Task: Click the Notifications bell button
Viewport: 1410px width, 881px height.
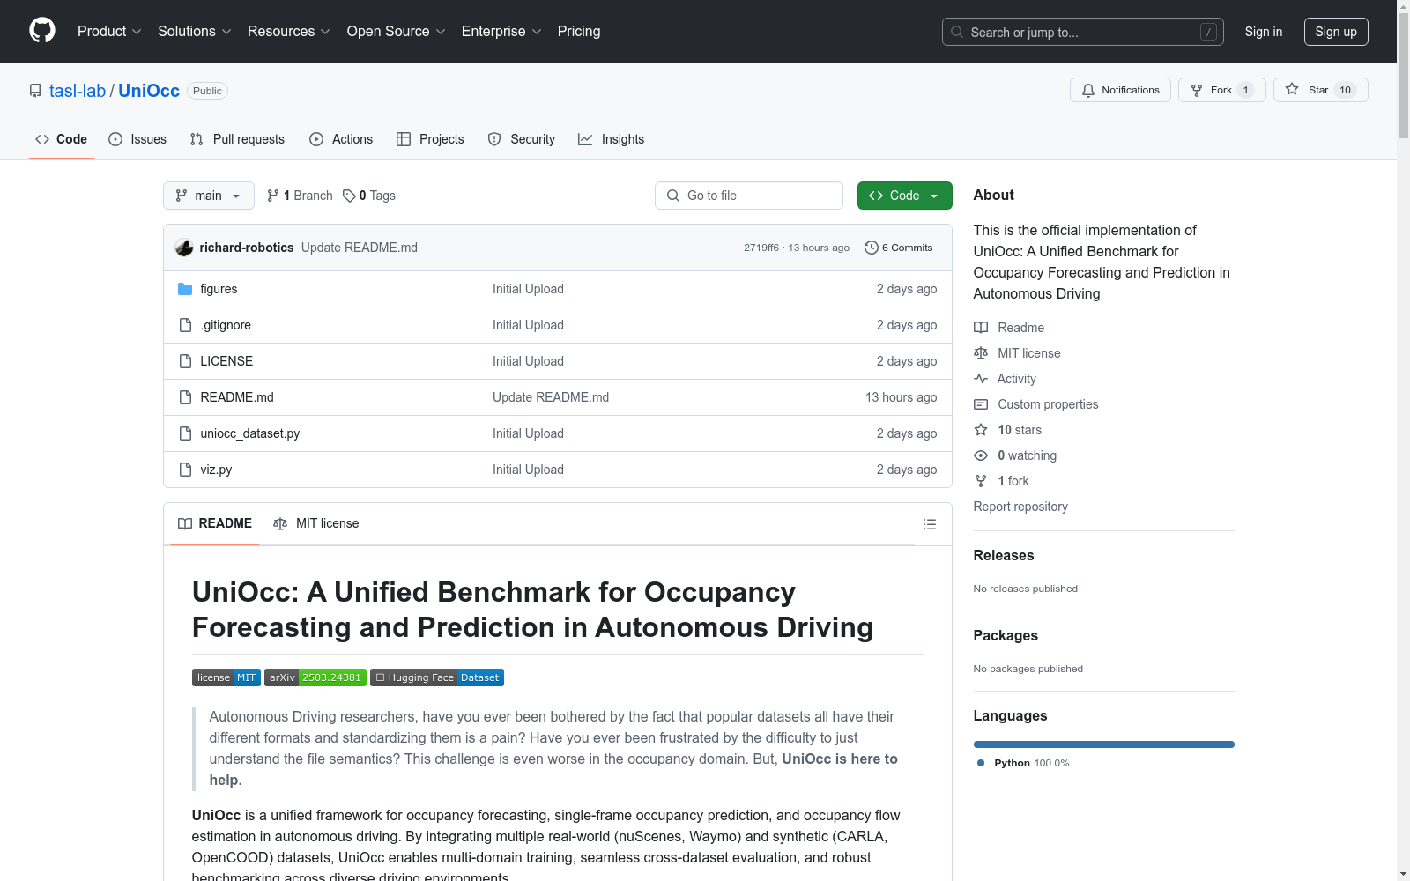Action: [x=1120, y=90]
